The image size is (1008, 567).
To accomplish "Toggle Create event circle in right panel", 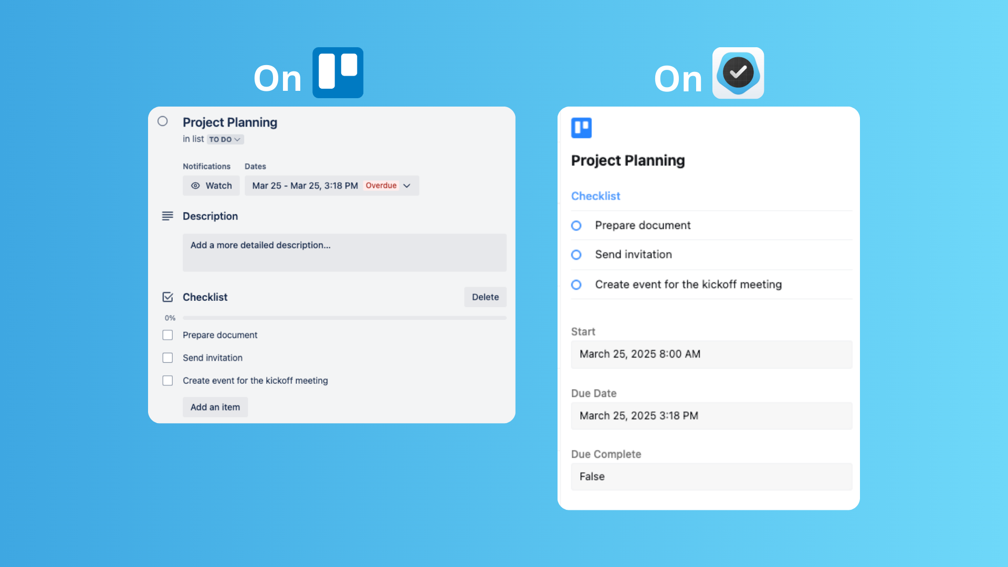I will point(576,285).
